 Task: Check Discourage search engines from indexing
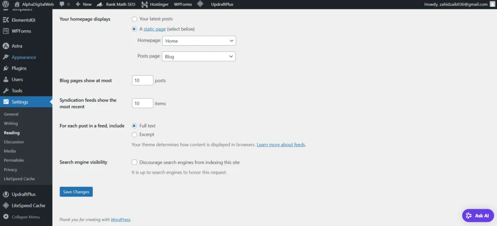(x=134, y=162)
